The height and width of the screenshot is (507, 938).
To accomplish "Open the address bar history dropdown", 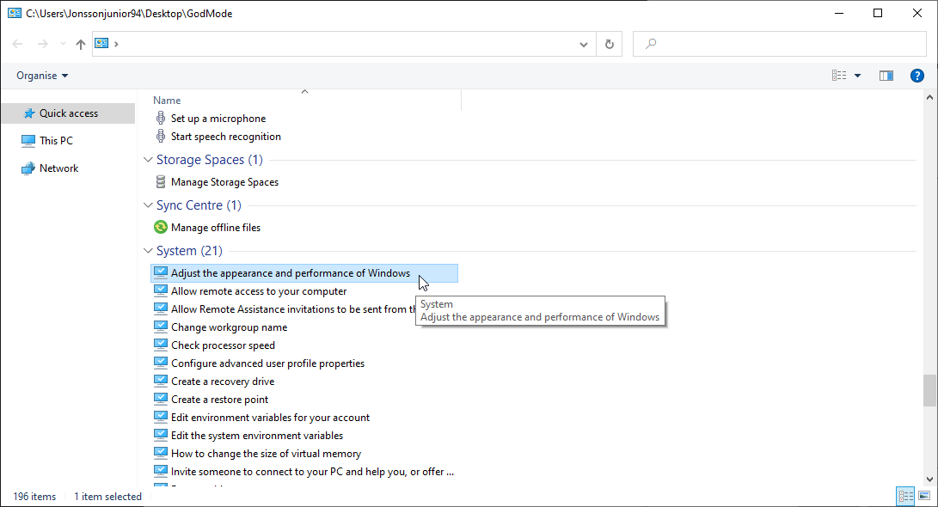I will pyautogui.click(x=583, y=43).
